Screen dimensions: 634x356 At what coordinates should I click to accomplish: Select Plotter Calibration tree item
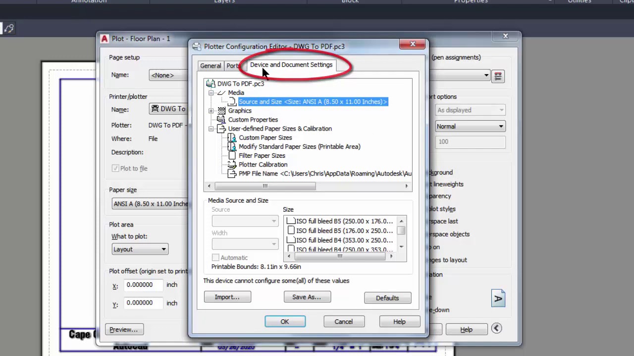click(263, 165)
